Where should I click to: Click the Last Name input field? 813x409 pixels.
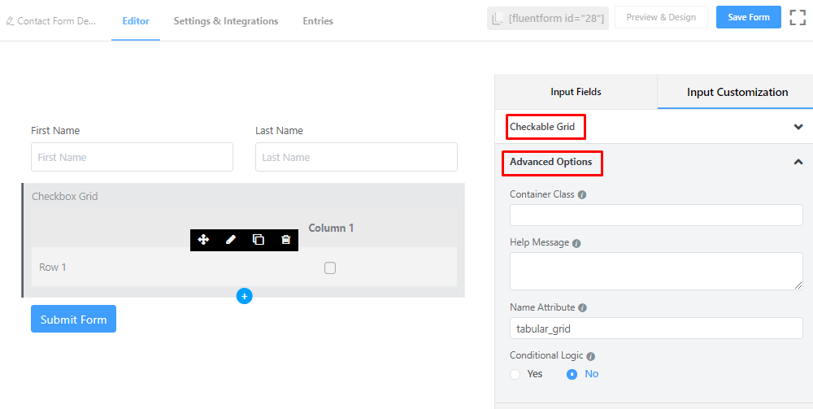click(356, 157)
